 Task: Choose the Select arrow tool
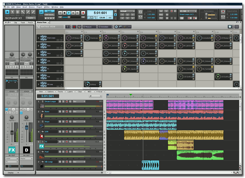click(12, 12)
